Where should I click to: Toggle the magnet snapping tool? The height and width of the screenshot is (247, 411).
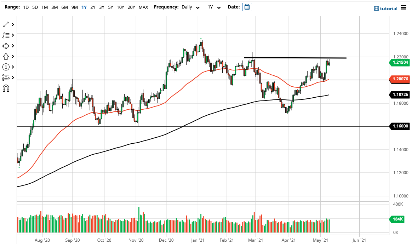pos(6,88)
